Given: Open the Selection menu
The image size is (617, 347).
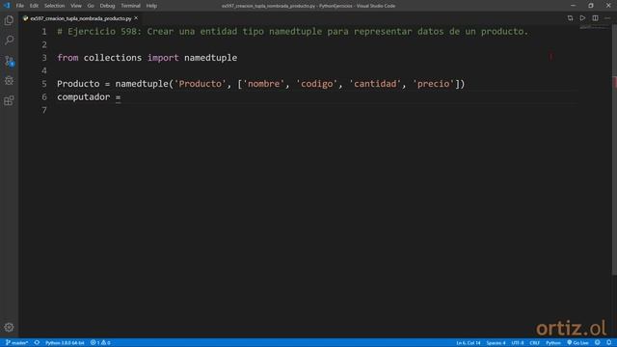Looking at the screenshot, I should (54, 6).
